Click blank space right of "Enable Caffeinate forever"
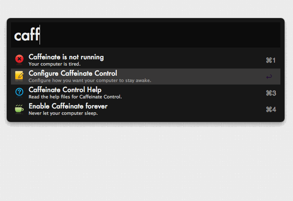Viewport: 293px width, 201px height. click(x=185, y=109)
